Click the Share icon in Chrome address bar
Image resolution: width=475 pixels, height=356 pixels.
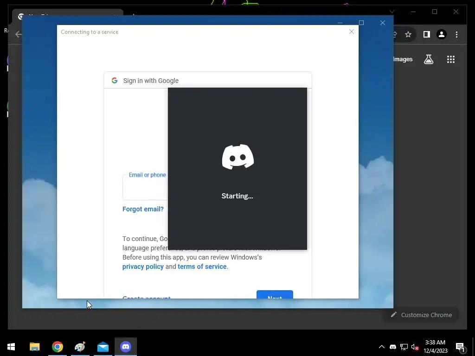coord(395,34)
